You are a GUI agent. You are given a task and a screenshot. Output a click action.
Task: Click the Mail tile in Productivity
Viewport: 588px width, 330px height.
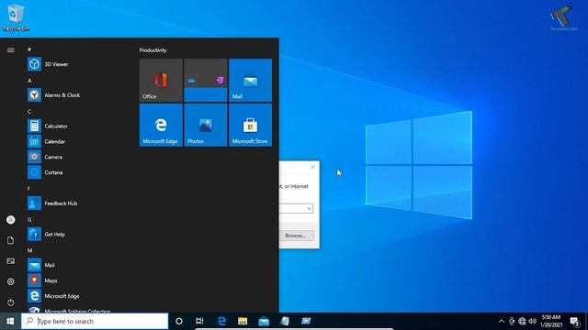250,80
